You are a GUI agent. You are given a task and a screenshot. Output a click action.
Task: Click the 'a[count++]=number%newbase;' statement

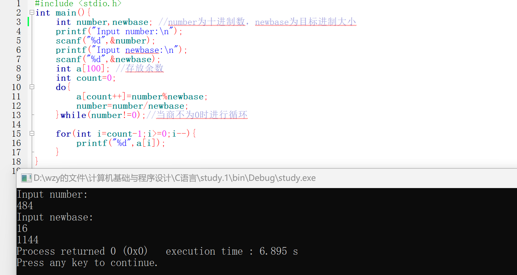[142, 97]
